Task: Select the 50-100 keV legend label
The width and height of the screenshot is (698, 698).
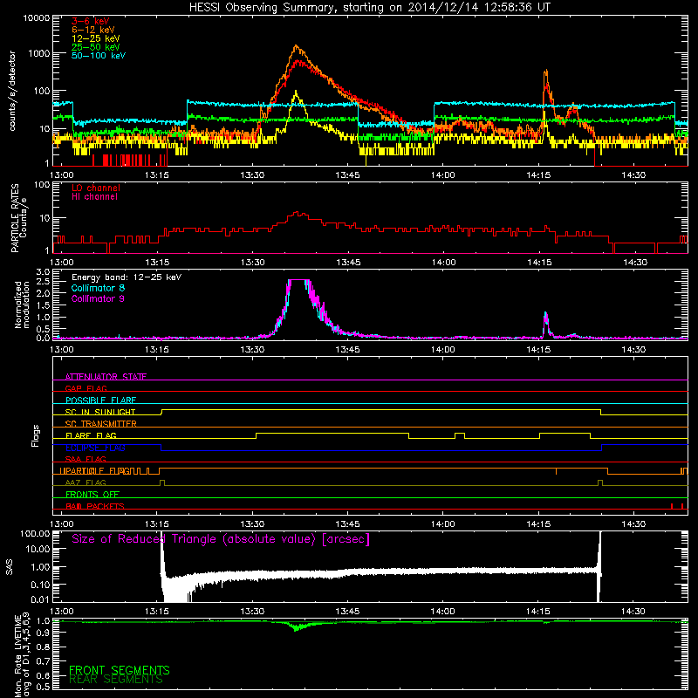Action: pyautogui.click(x=99, y=56)
